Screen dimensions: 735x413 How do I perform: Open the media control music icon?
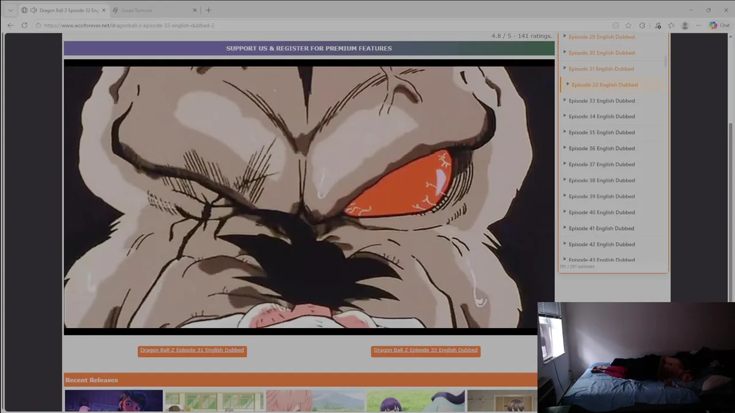coord(658,25)
